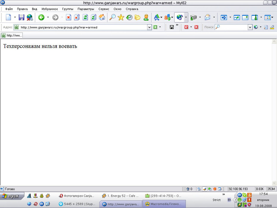Click the black floppy icon after address bar
This screenshot has height=208, width=277.
pyautogui.click(x=172, y=27)
